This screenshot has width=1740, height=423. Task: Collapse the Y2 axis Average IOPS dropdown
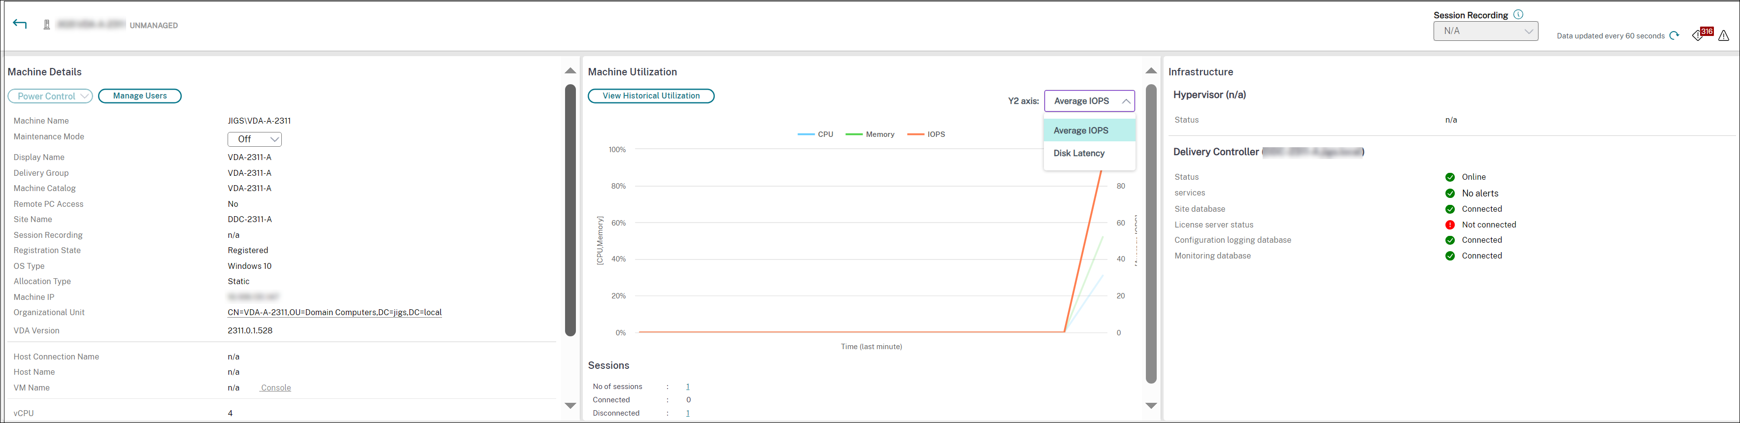pyautogui.click(x=1089, y=100)
